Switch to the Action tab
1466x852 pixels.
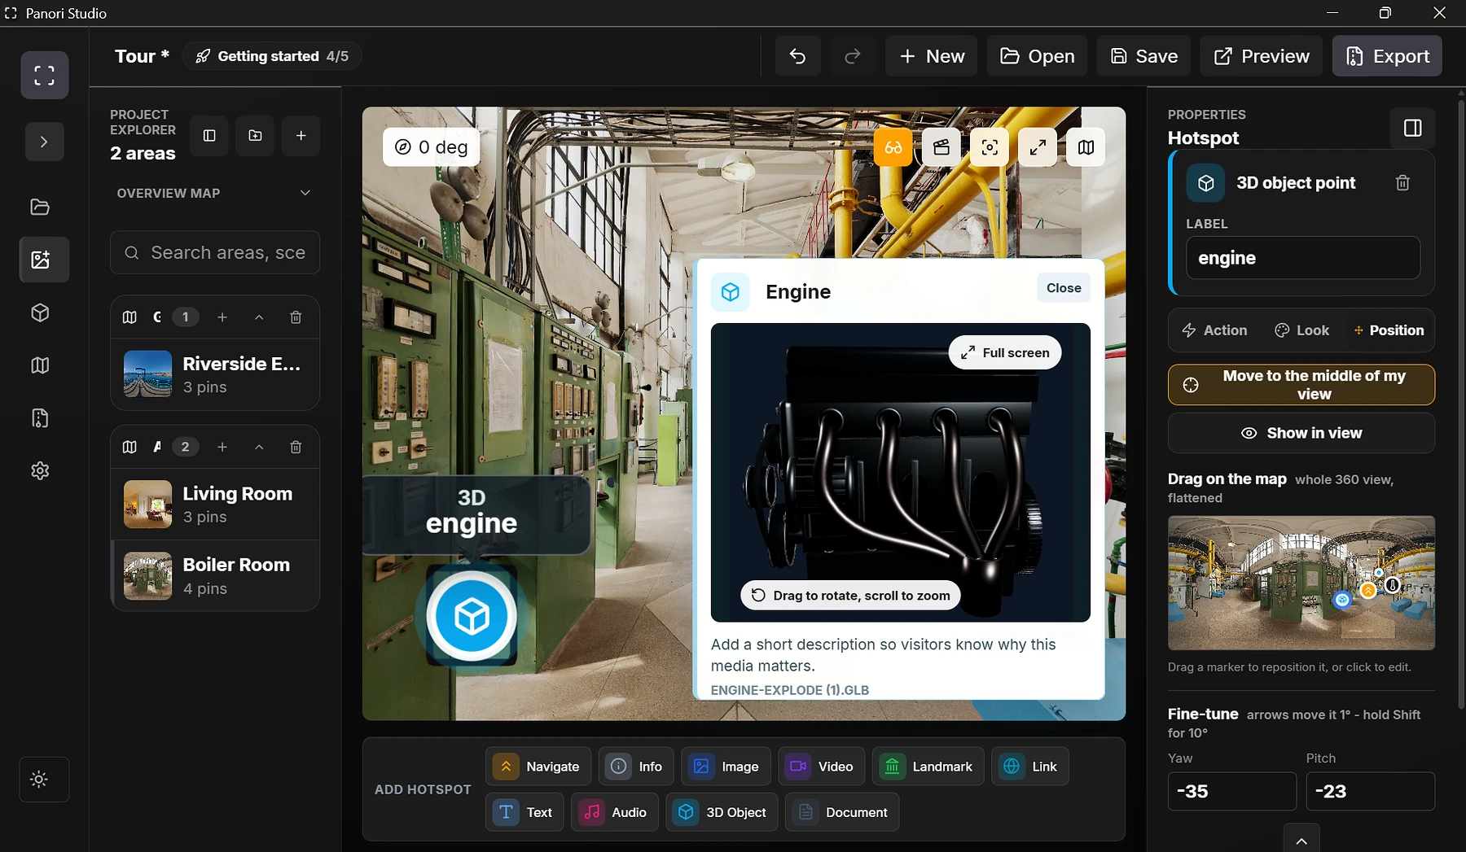(1214, 330)
